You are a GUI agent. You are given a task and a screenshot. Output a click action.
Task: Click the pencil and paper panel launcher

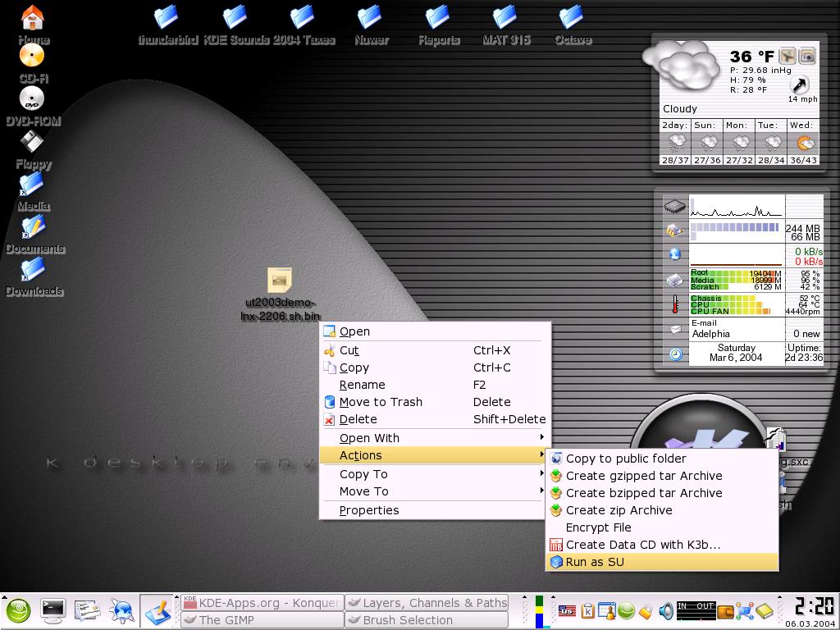157,611
